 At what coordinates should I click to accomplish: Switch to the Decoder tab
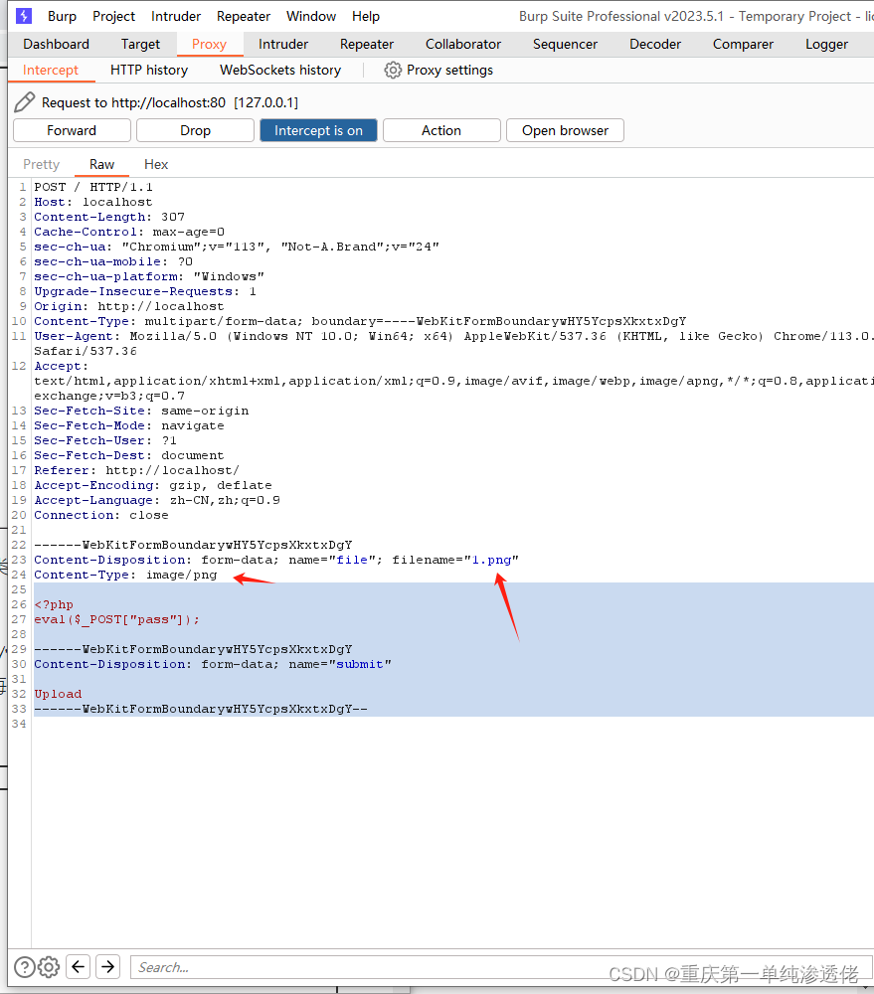654,44
